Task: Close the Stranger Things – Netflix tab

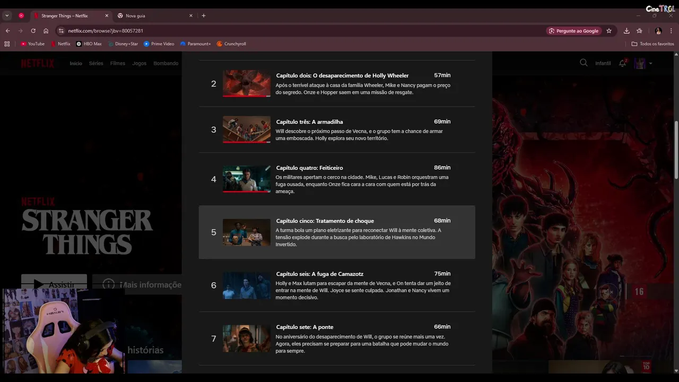Action: tap(106, 16)
